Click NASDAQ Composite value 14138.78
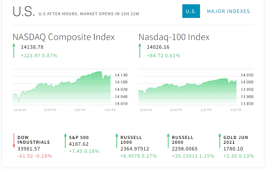This screenshot has height=172, width=271. click(x=32, y=47)
